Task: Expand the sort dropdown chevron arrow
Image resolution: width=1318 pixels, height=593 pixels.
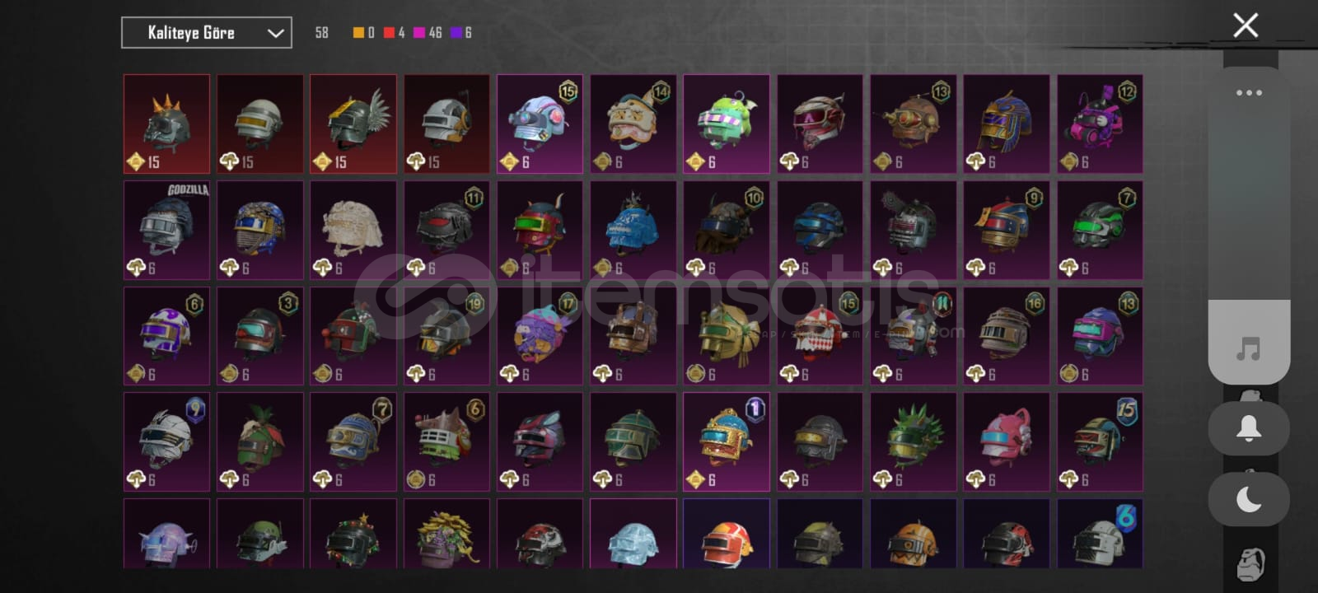Action: pos(275,33)
